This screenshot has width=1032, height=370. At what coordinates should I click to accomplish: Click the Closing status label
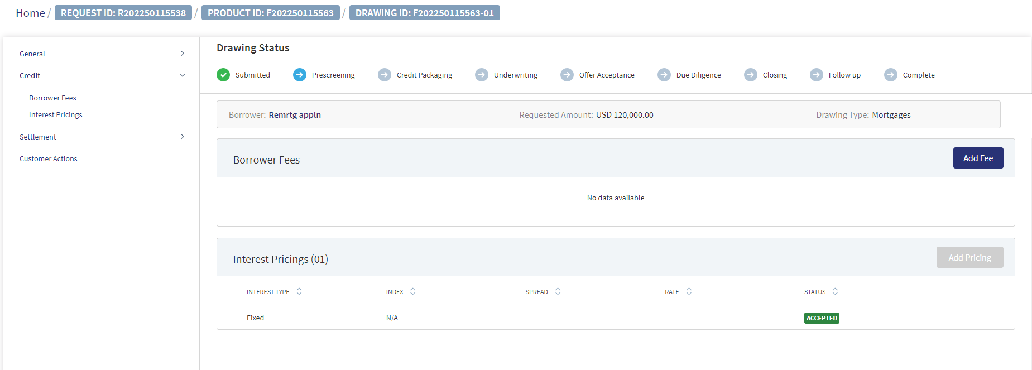pyautogui.click(x=775, y=75)
